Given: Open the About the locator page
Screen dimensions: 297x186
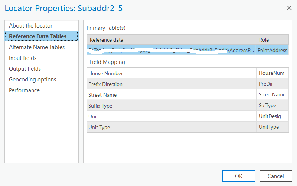Looking at the screenshot, I should [30, 26].
